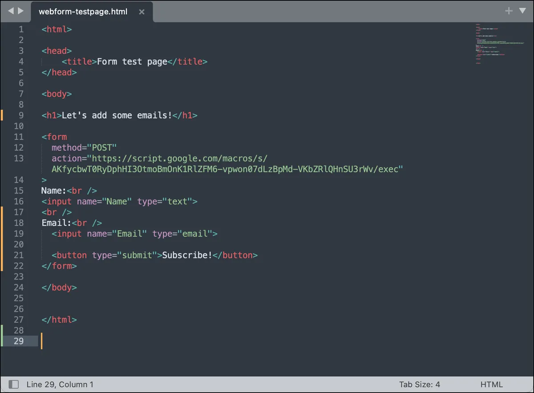Screen dimensions: 534x393
Task: Open the tab list dropdown arrow
Action: (x=522, y=11)
